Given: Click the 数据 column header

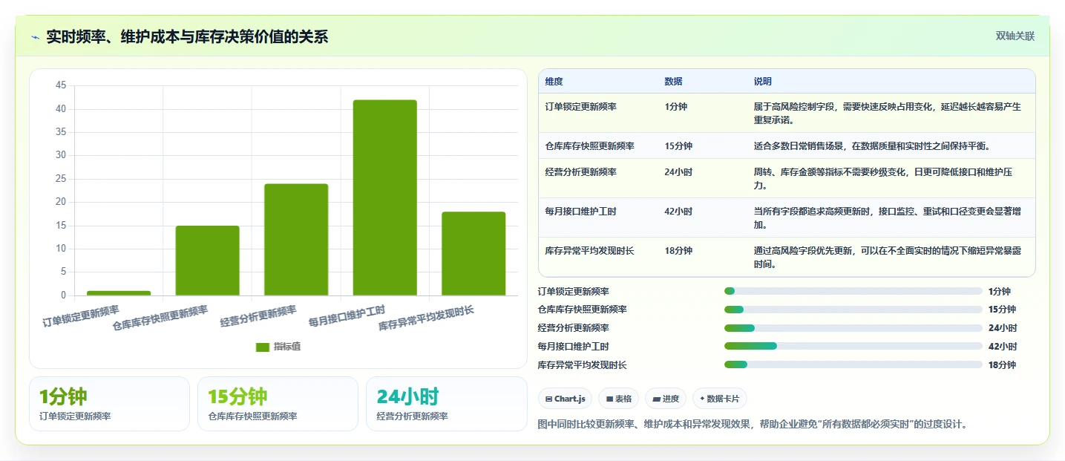Looking at the screenshot, I should pos(673,82).
